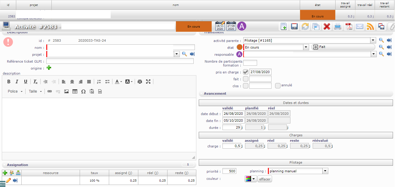Toggle the 'pris en charge' checkbox
This screenshot has height=187, width=402.
click(246, 72)
